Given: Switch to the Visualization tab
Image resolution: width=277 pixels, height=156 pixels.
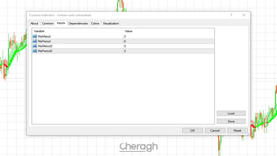Looking at the screenshot, I should pos(111,24).
